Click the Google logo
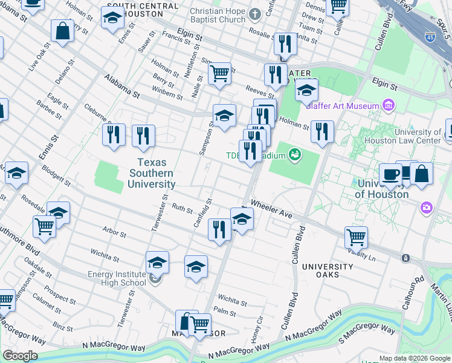Image resolution: width=452 pixels, height=363 pixels. pyautogui.click(x=20, y=356)
